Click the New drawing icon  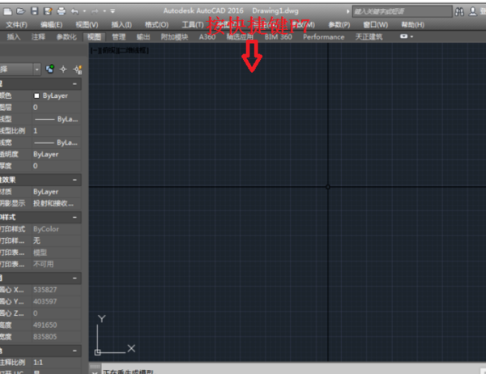[x=8, y=11]
